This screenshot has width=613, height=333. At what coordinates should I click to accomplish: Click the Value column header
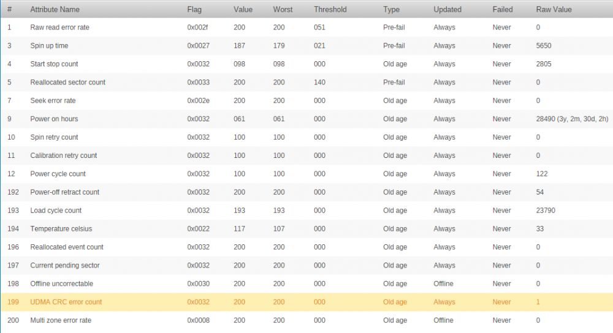pyautogui.click(x=243, y=9)
